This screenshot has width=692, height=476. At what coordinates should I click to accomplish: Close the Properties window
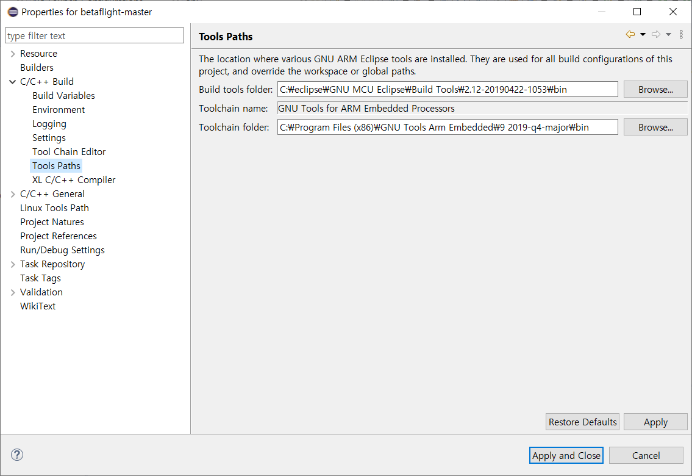pyautogui.click(x=672, y=12)
